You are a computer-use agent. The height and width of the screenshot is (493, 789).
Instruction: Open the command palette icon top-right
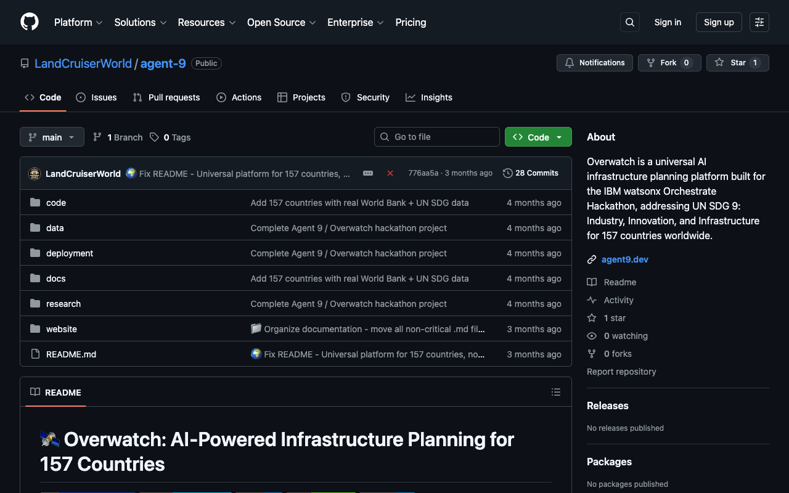tap(759, 22)
